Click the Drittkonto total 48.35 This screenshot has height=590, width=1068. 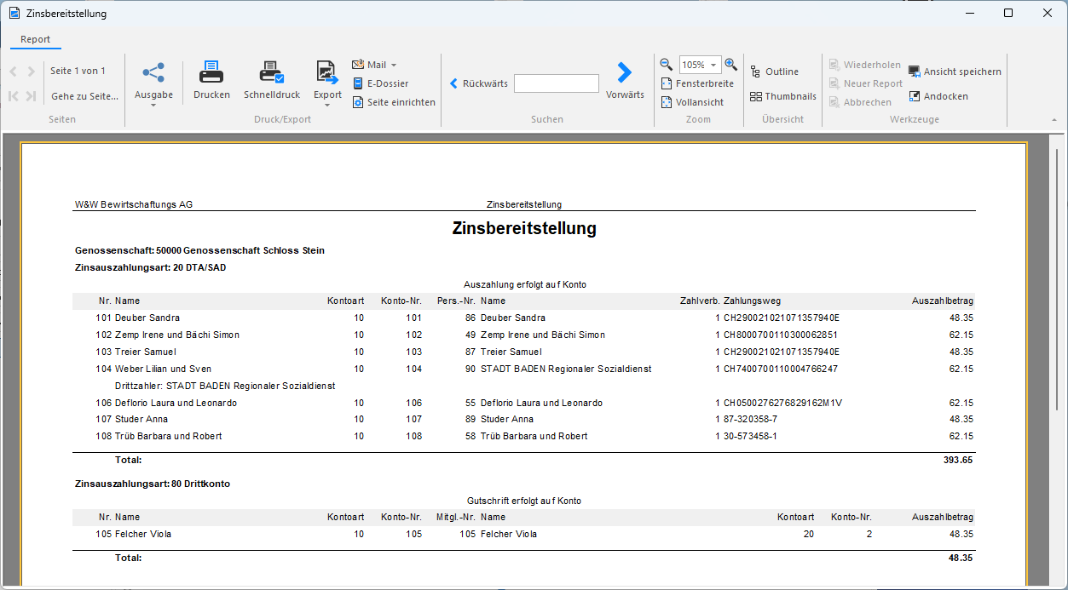click(961, 558)
